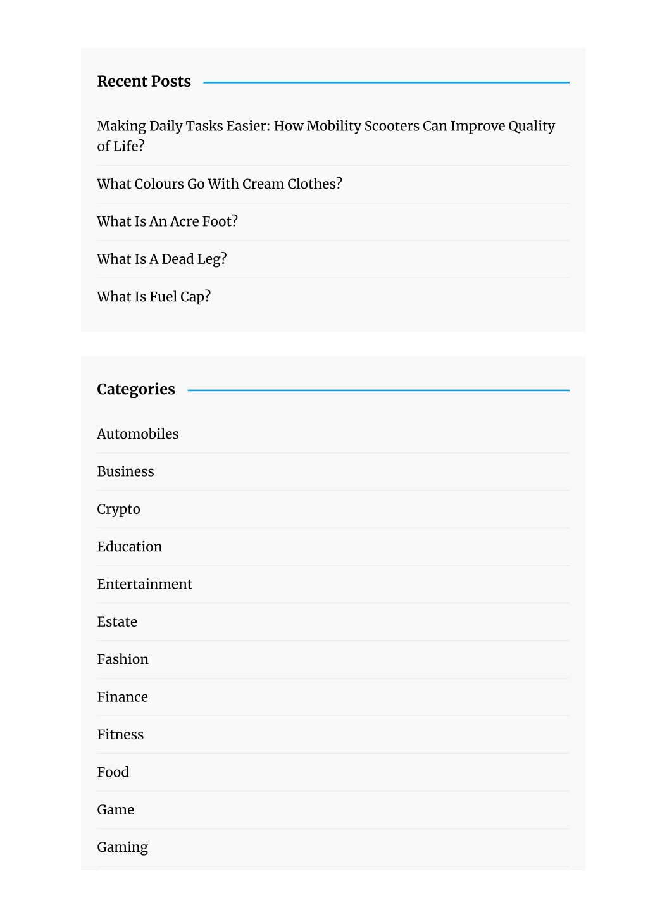Viewport: 648px width, 917px height.
Task: Go to the Business category
Action: pos(125,471)
